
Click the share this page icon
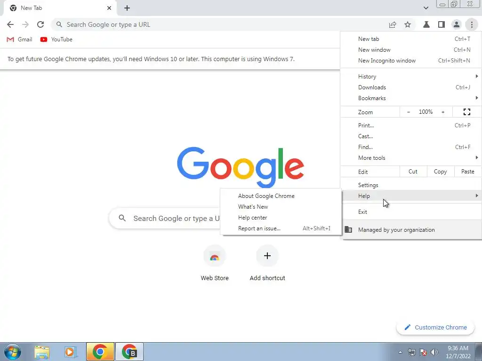point(393,24)
